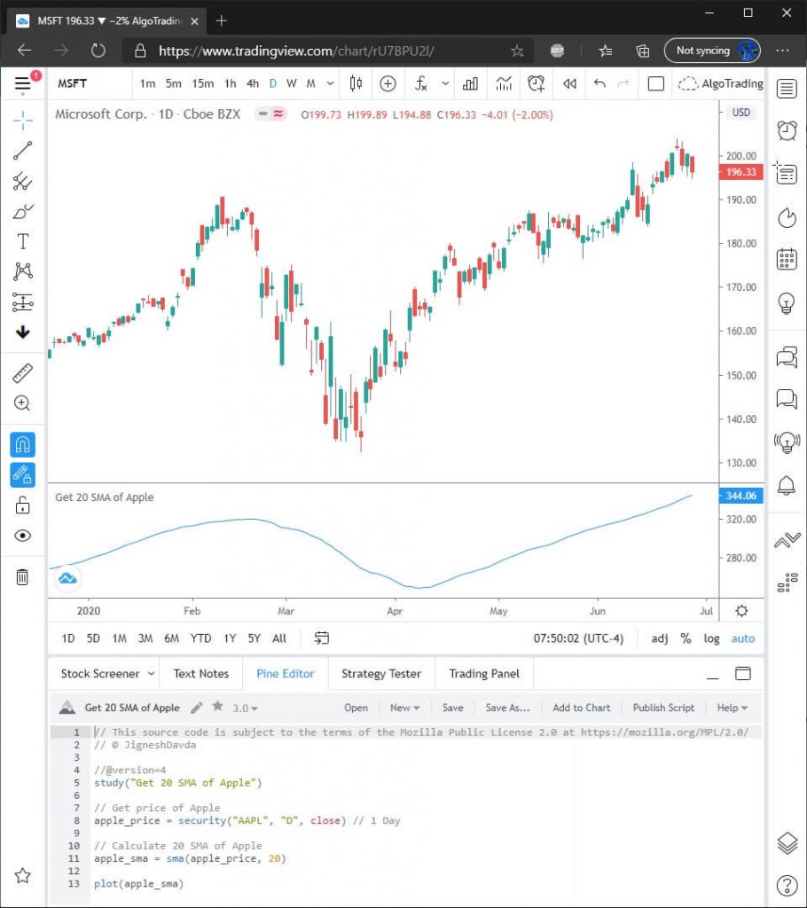Toggle stay in drawing mode

[22, 475]
